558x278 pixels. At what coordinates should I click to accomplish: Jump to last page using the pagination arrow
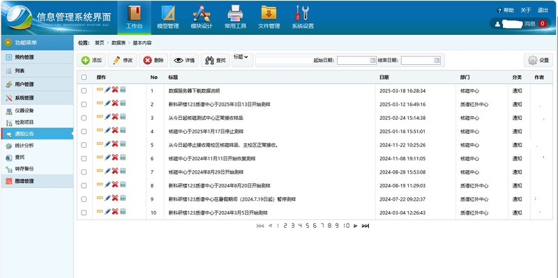365,226
